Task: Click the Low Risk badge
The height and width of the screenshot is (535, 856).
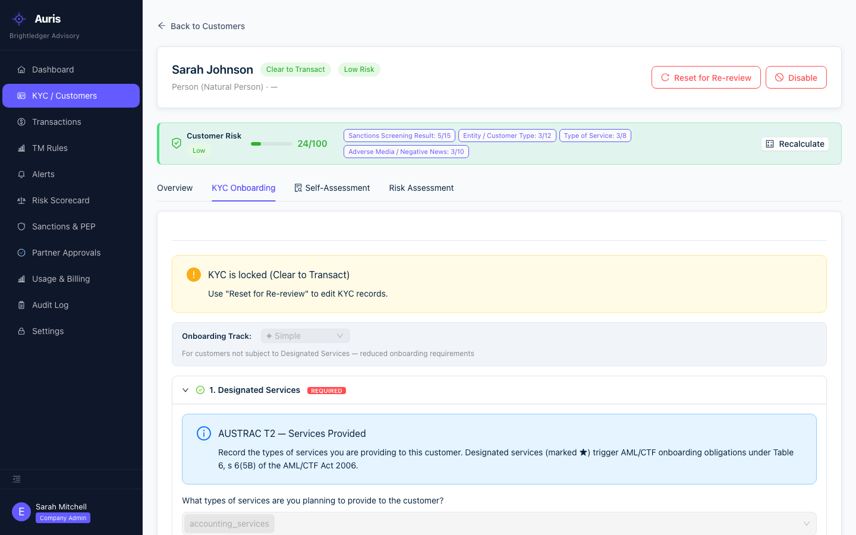Action: click(359, 70)
